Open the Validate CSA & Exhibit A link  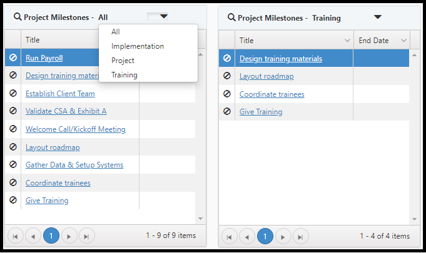[66, 111]
